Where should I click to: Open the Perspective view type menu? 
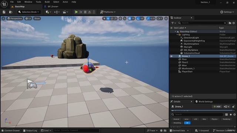point(14,18)
